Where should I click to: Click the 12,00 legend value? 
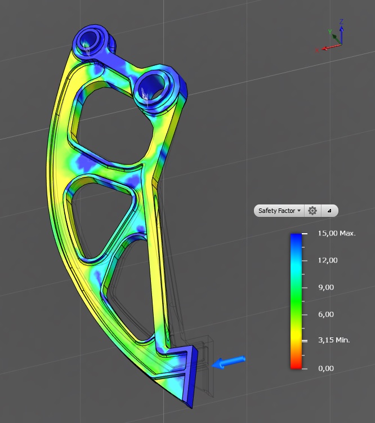(328, 260)
